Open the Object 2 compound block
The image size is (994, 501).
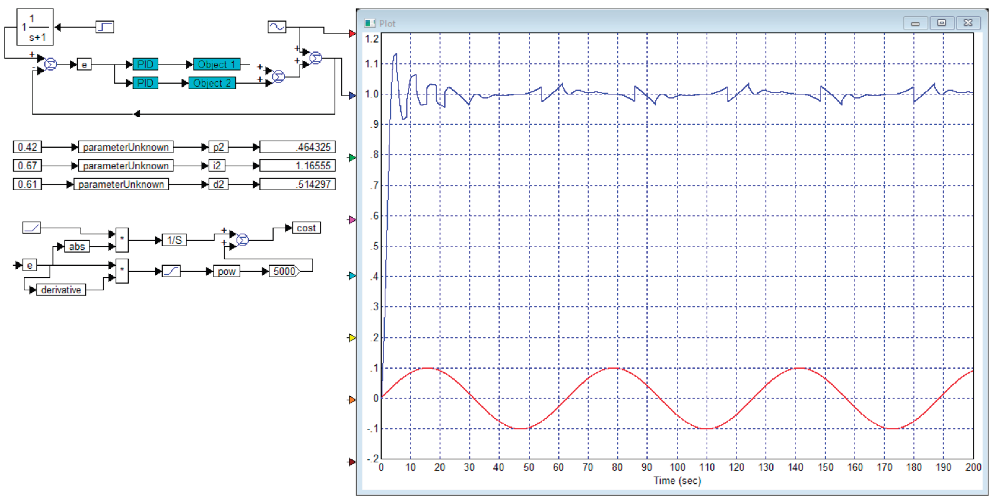click(212, 83)
